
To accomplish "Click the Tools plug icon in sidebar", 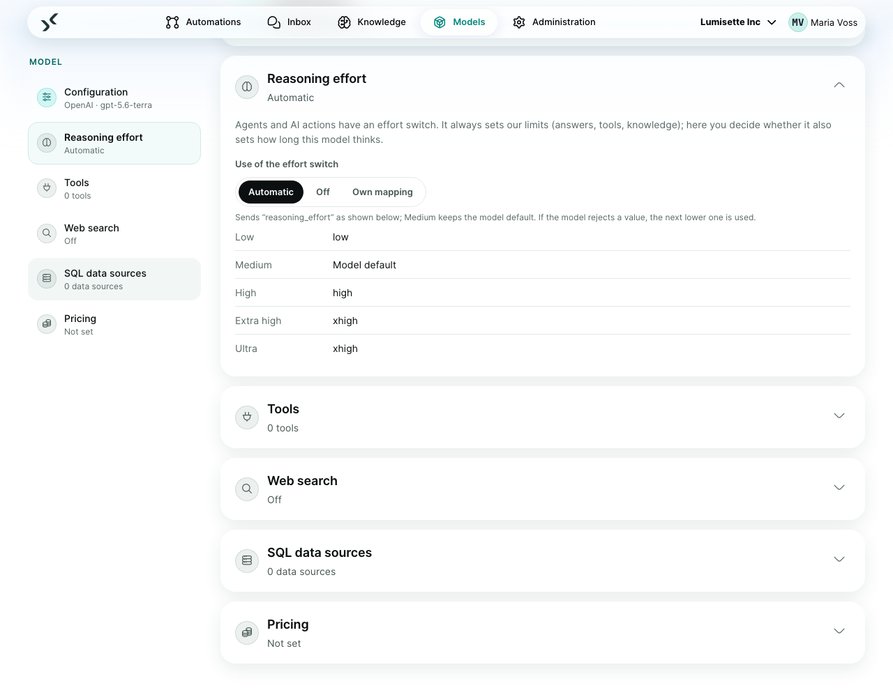I will [x=47, y=188].
